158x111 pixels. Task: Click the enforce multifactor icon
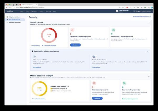34,57
